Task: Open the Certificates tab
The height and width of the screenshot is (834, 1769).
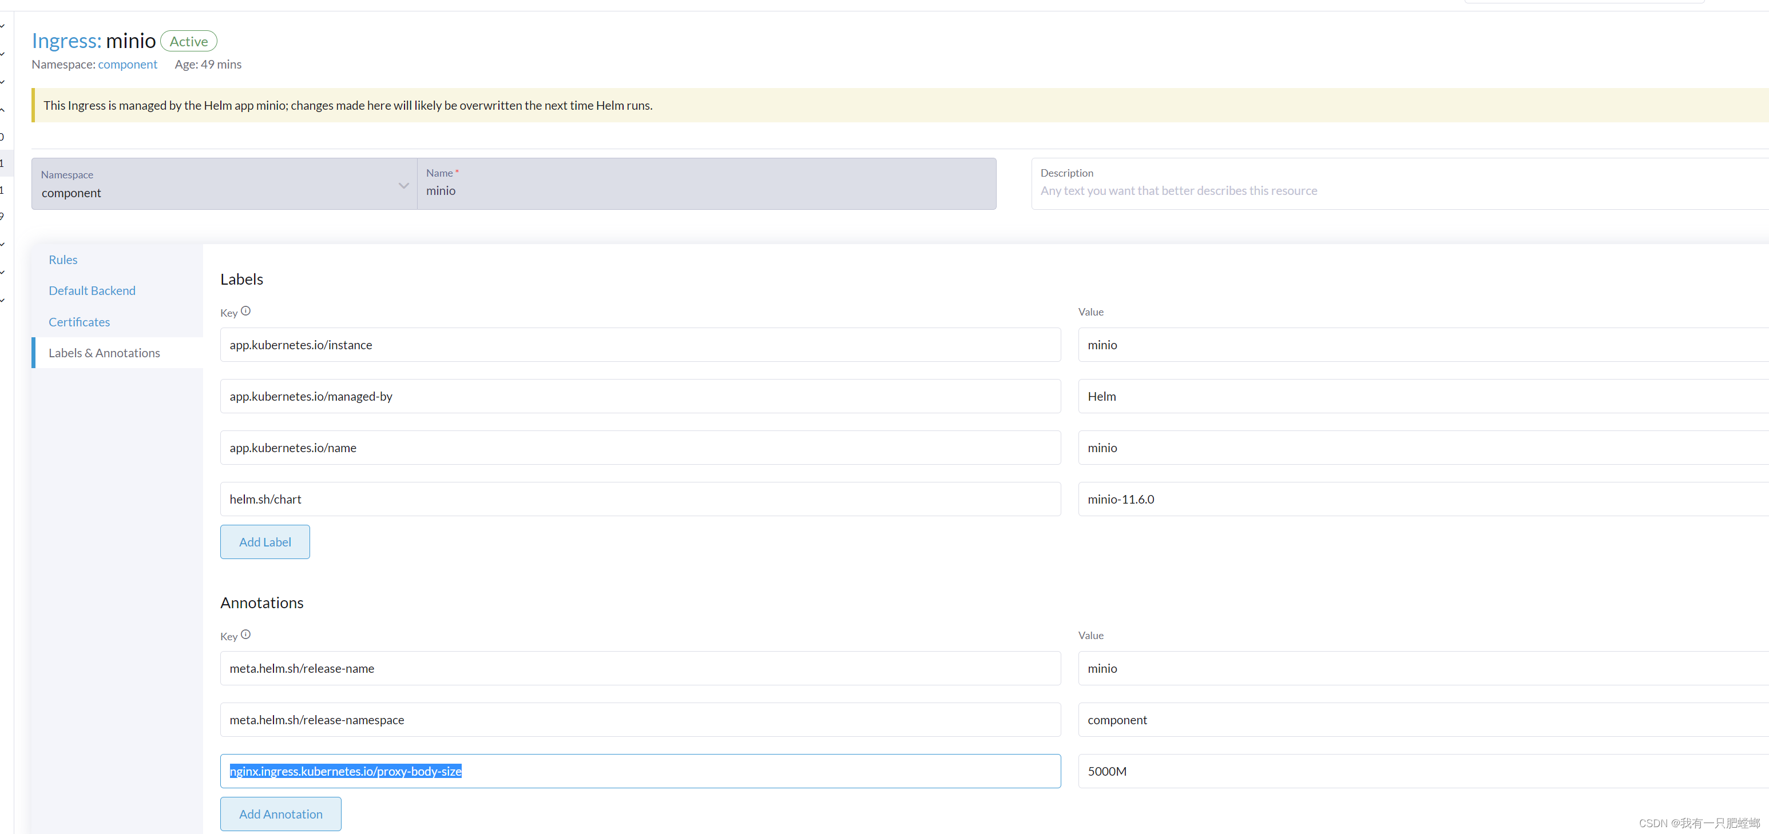Action: (79, 322)
